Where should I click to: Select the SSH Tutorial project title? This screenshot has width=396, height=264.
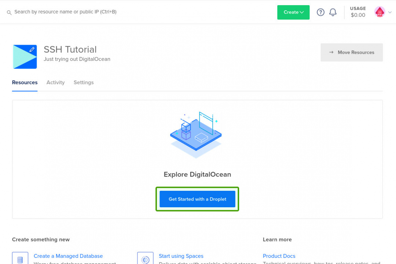[x=70, y=49]
